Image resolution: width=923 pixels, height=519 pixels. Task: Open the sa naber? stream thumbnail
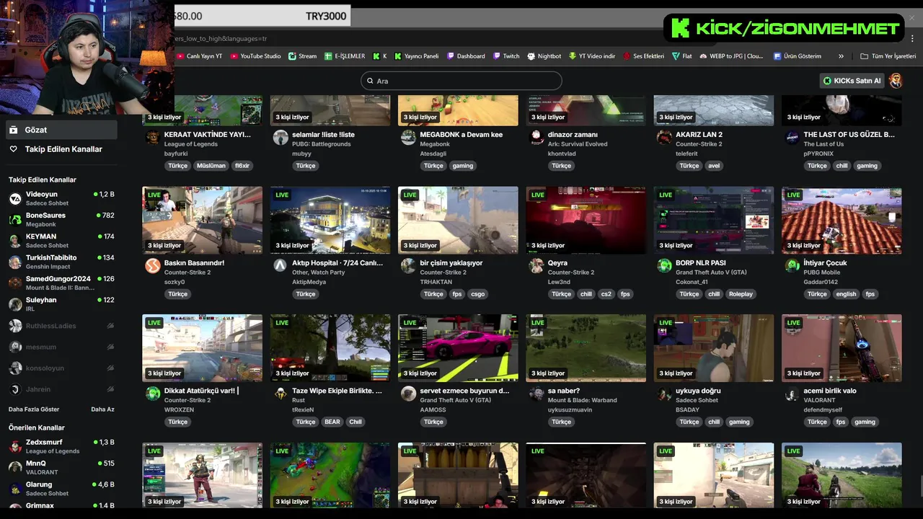(586, 348)
